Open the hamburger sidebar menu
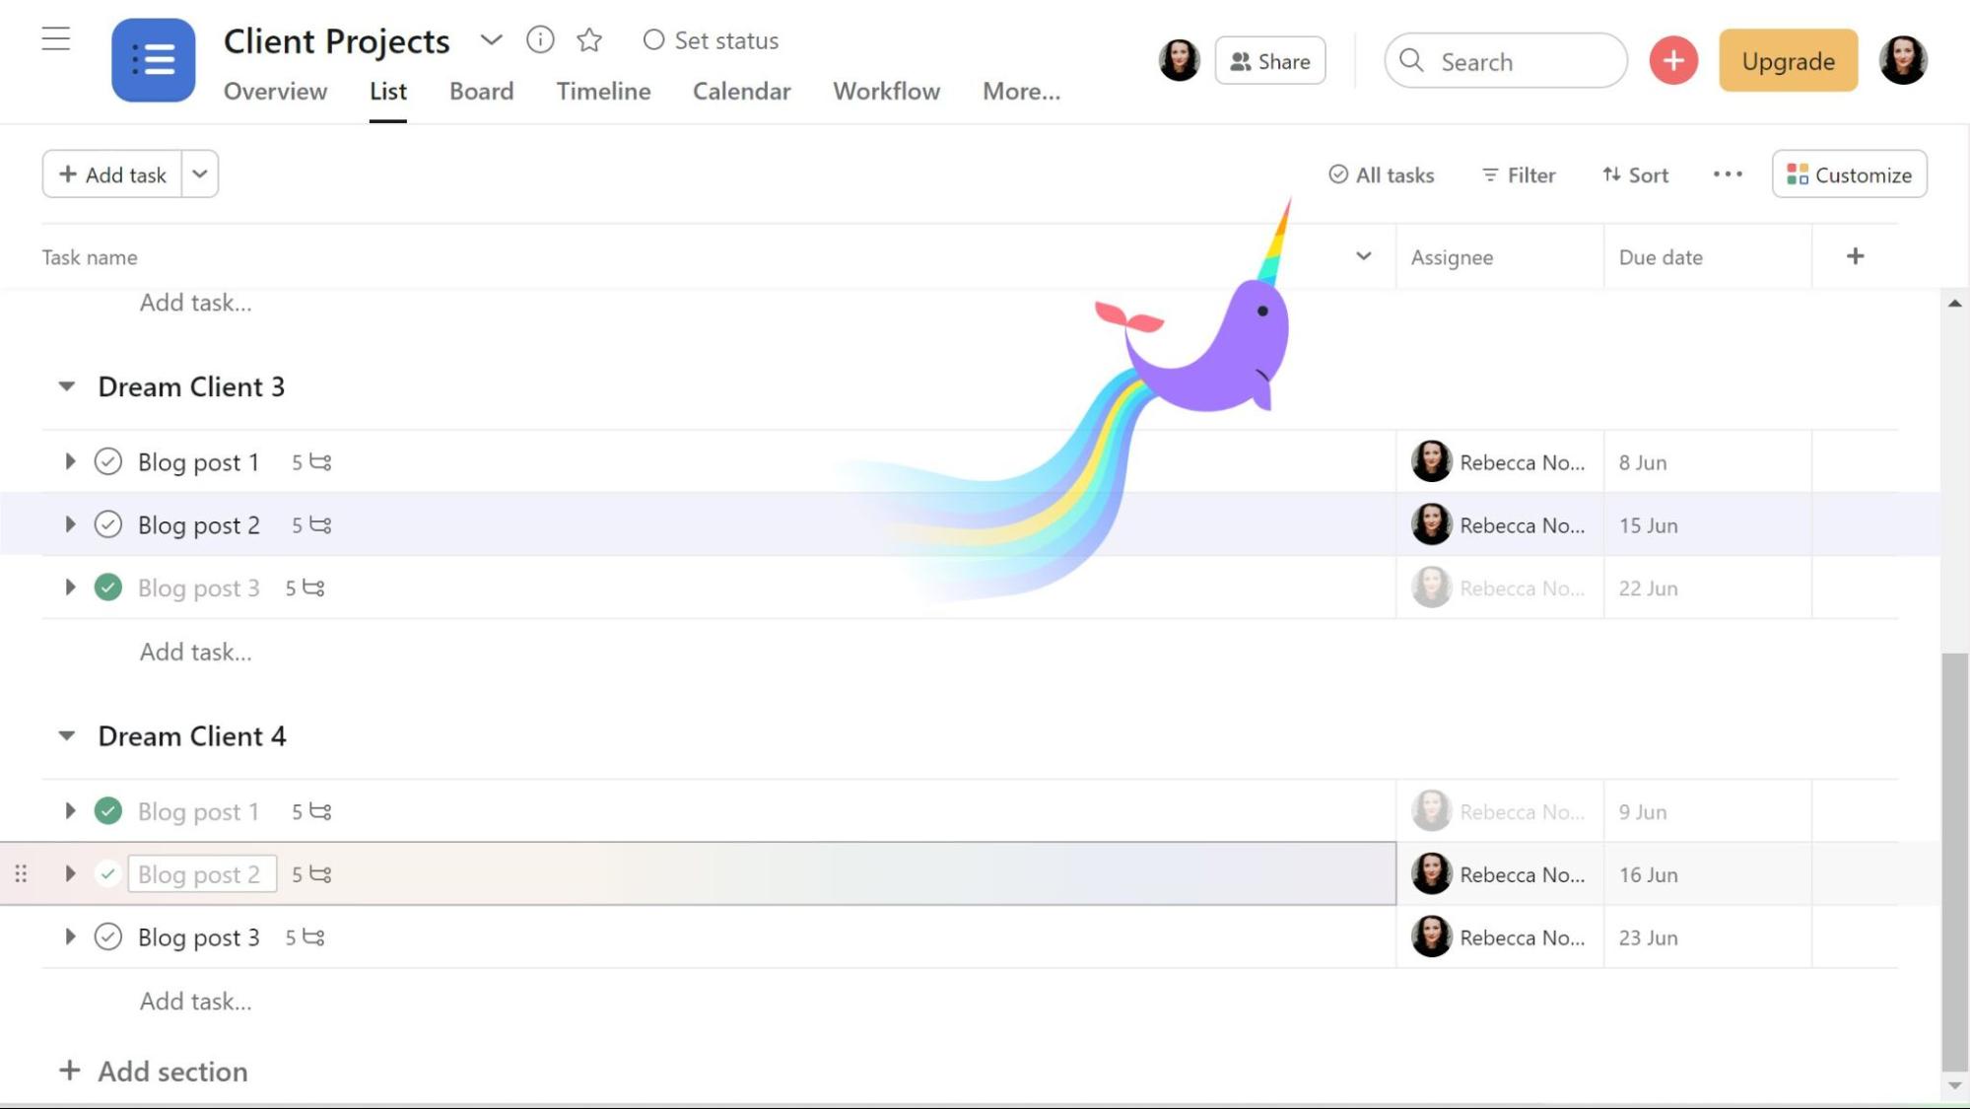Image resolution: width=1970 pixels, height=1109 pixels. coord(56,39)
